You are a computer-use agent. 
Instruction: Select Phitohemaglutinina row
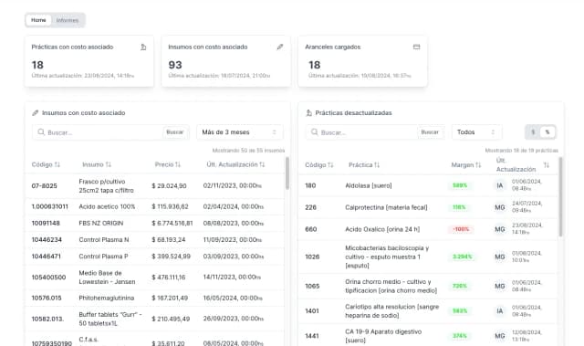155,298
